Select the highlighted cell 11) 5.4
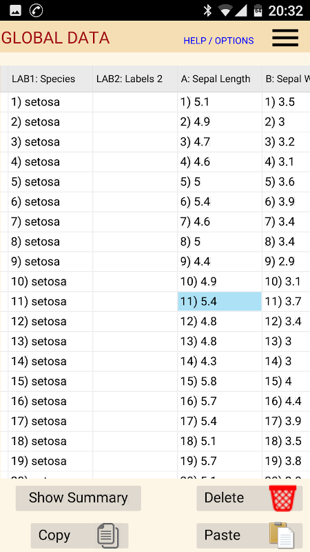Screen dimensions: 310x552 pos(220,302)
